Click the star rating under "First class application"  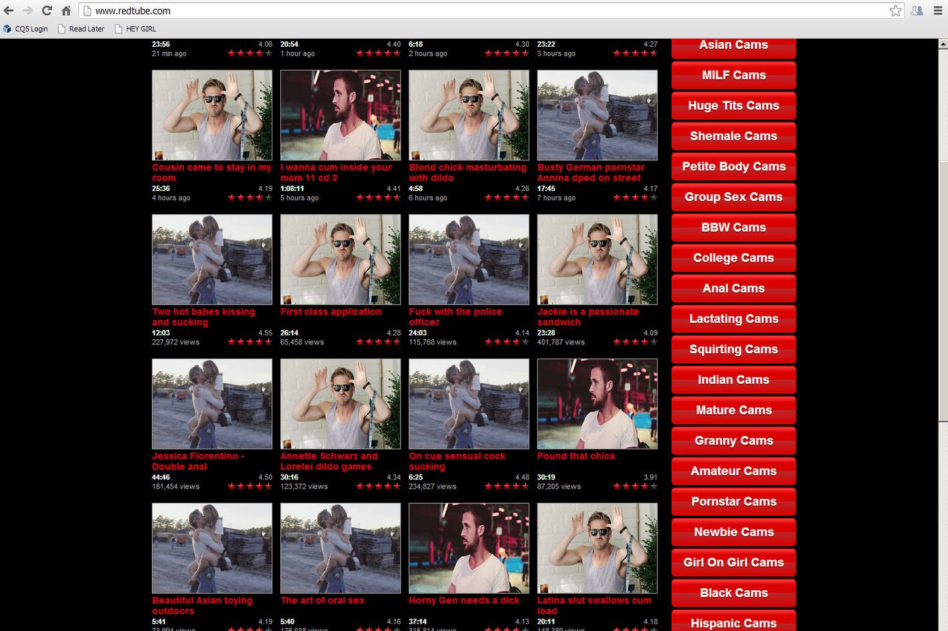378,342
